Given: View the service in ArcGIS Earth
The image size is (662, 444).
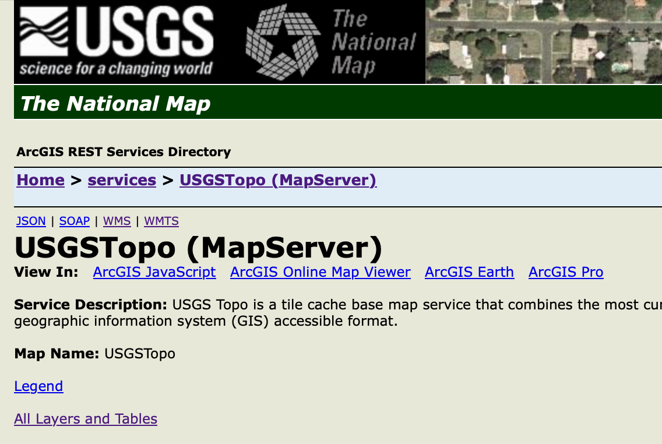Looking at the screenshot, I should click(x=470, y=272).
